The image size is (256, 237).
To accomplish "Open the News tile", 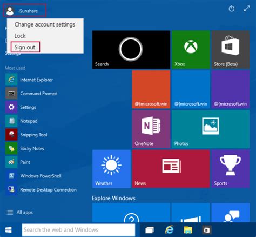I will click(x=171, y=169).
